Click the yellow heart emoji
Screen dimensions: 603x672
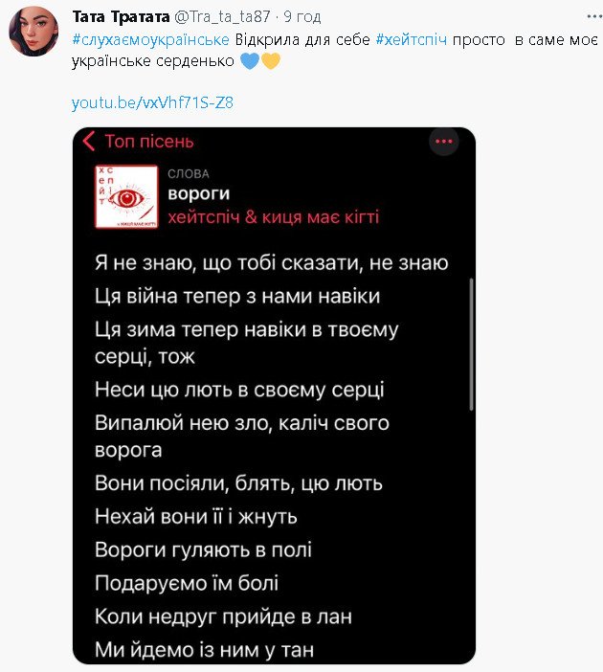pos(270,62)
